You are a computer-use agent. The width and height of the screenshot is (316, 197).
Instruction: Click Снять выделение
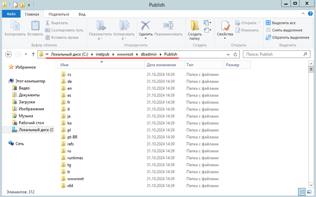click(284, 30)
